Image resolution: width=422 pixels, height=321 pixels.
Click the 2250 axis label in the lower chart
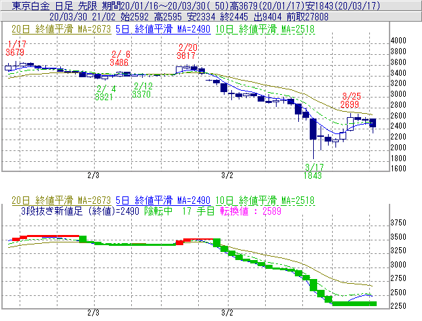(398, 306)
